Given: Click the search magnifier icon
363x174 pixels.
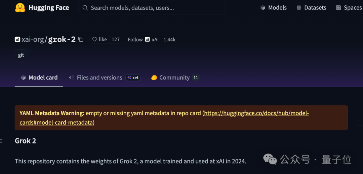Looking at the screenshot, I should tap(85, 8).
